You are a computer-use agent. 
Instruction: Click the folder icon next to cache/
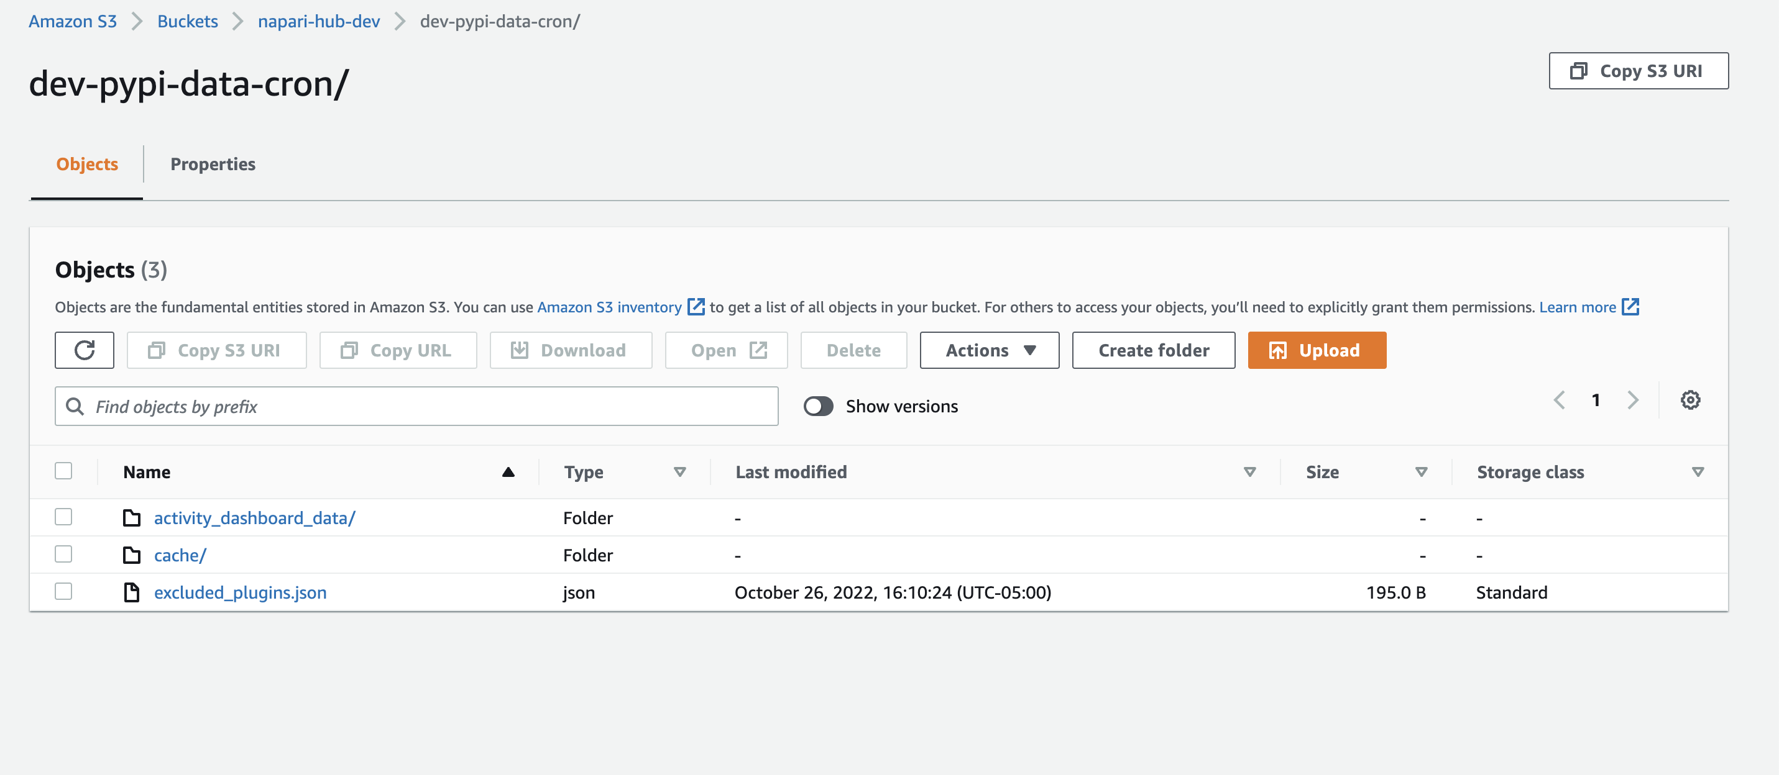pos(132,554)
